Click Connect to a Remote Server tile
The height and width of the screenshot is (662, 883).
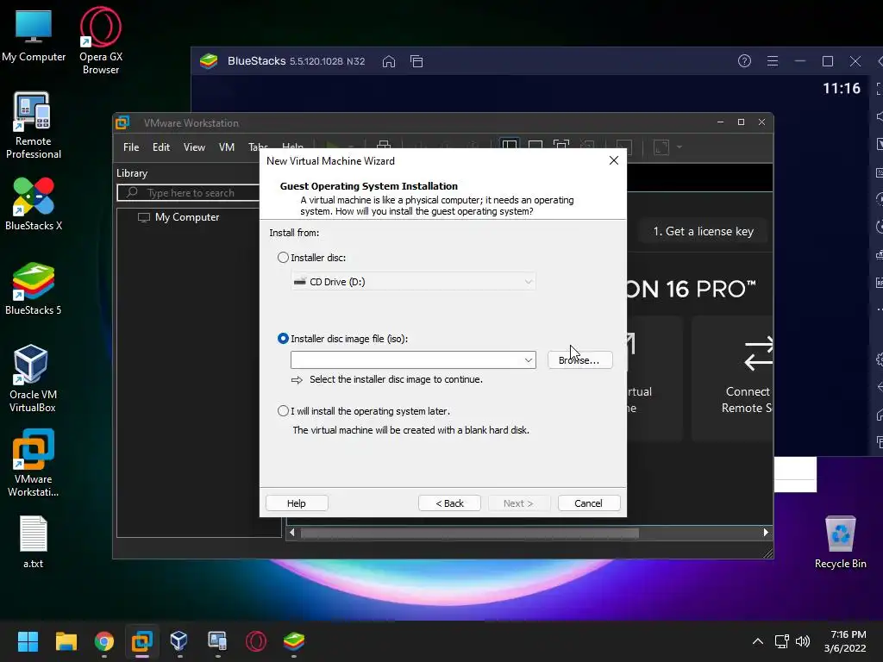click(733, 378)
